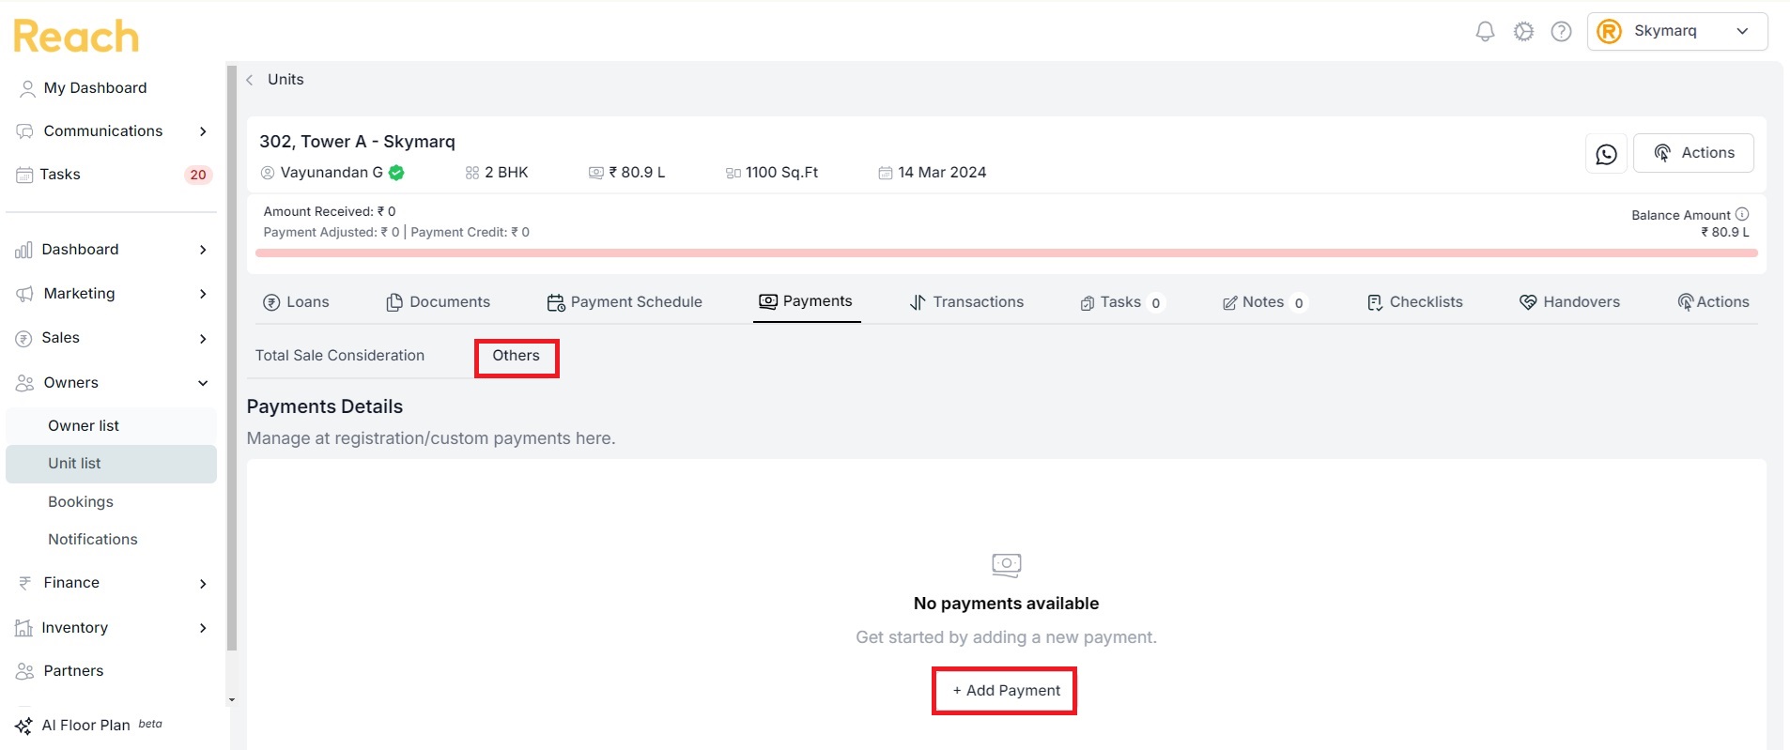The height and width of the screenshot is (750, 1790).
Task: Collapse the Owners menu chevron
Action: click(x=203, y=383)
